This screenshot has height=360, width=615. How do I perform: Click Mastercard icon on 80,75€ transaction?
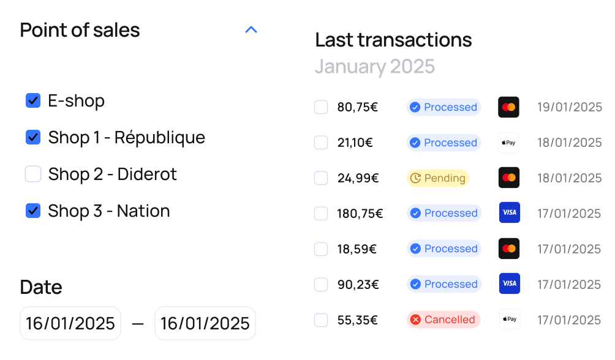coord(508,107)
